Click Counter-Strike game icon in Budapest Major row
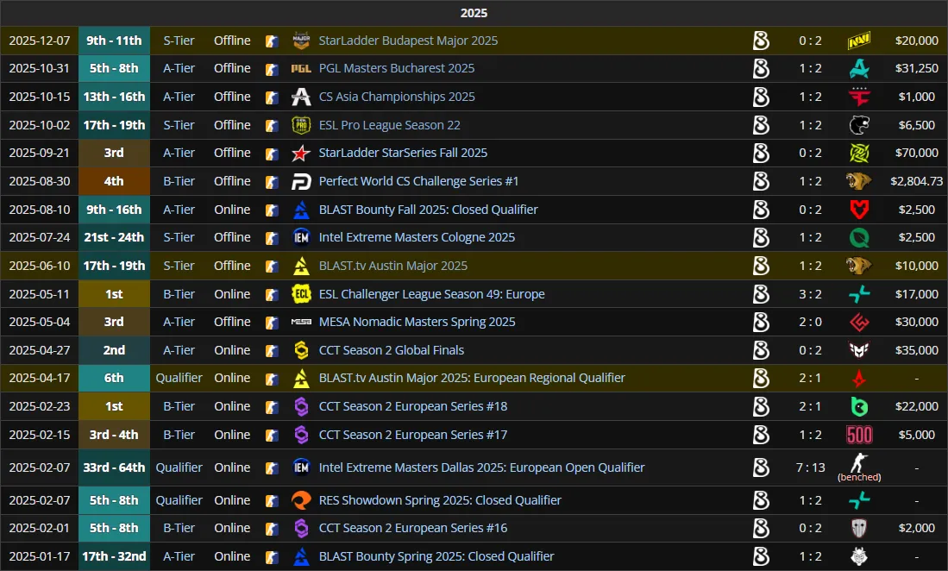The image size is (948, 571). coord(272,41)
